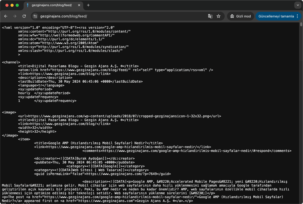This screenshot has height=204, width=303.
Task: Click the xmlns:slash namespace line
Action: [x=70, y=51]
